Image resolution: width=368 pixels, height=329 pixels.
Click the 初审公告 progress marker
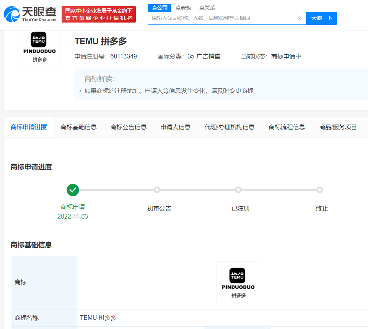(x=157, y=190)
